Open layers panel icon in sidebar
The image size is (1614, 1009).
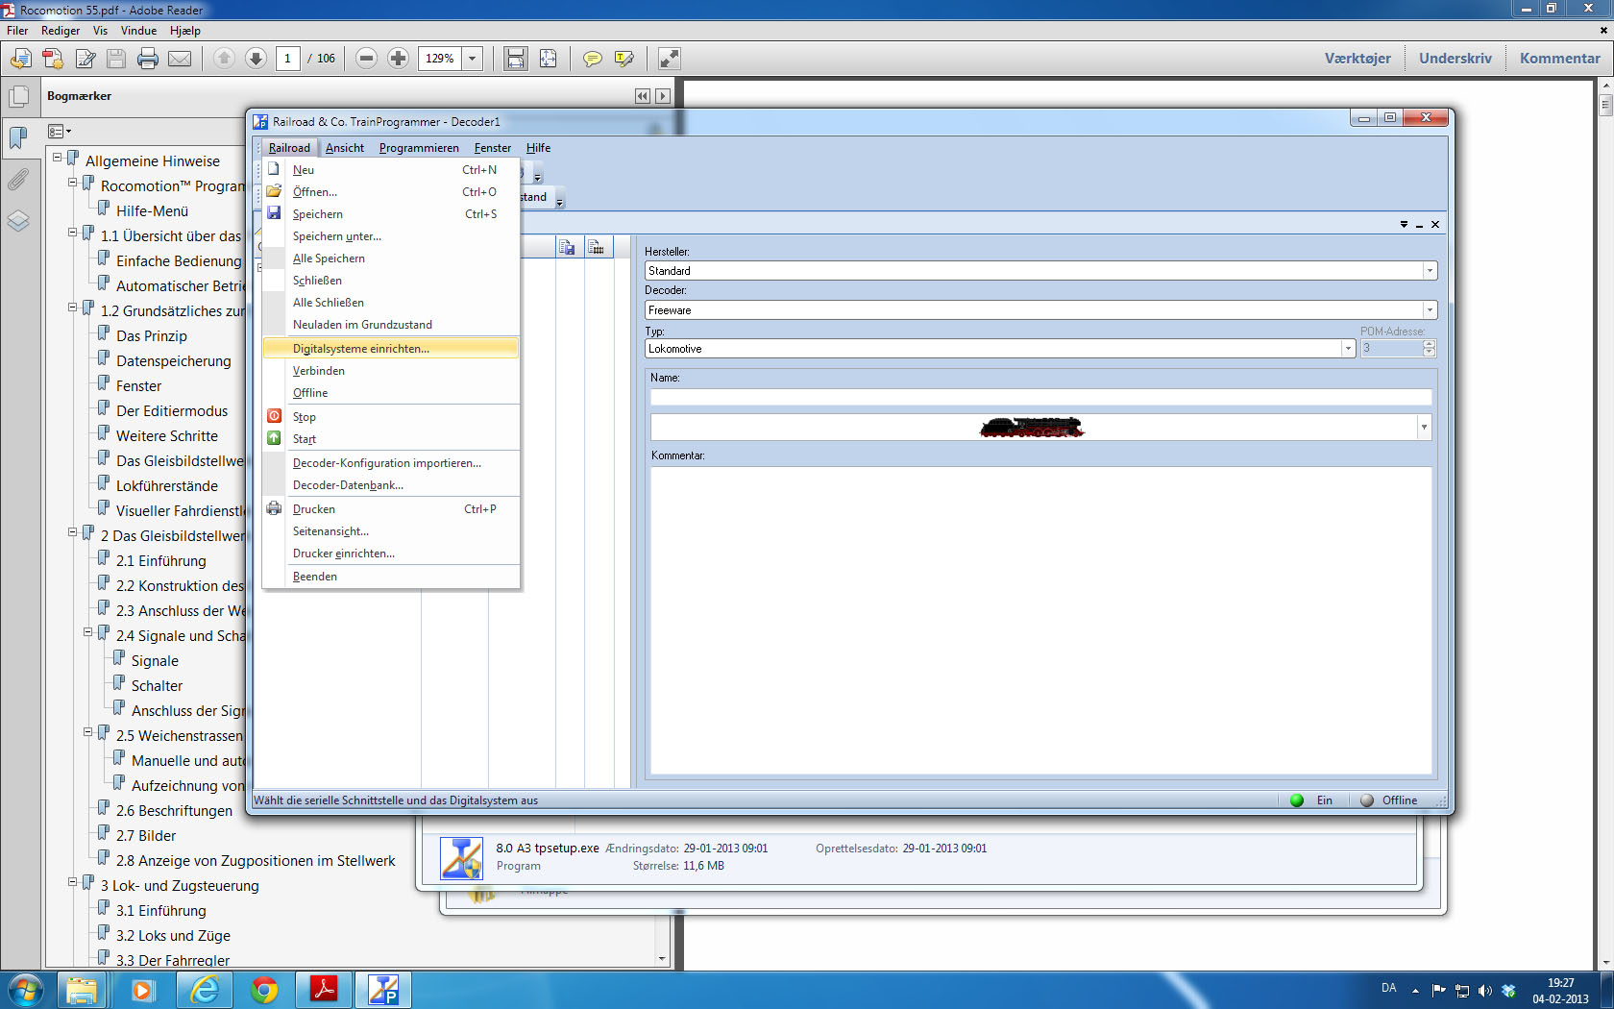click(x=18, y=221)
